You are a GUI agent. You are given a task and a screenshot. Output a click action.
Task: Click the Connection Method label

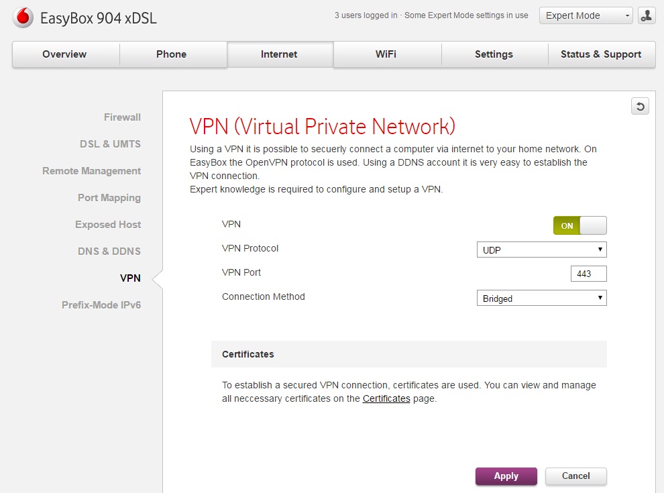264,296
